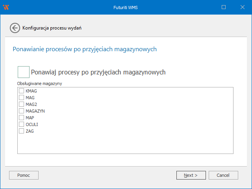252x189 pixels.
Task: Click the Futuriti WMS logo in title bar
Action: [x=6, y=7]
